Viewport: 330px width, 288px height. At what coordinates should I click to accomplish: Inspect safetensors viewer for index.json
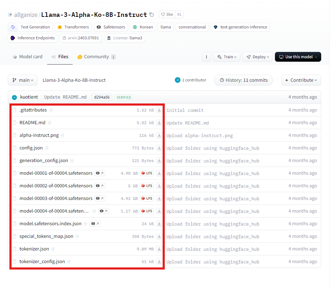click(95, 223)
